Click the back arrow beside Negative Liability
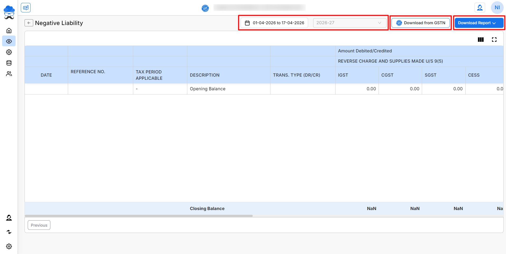 (x=29, y=23)
